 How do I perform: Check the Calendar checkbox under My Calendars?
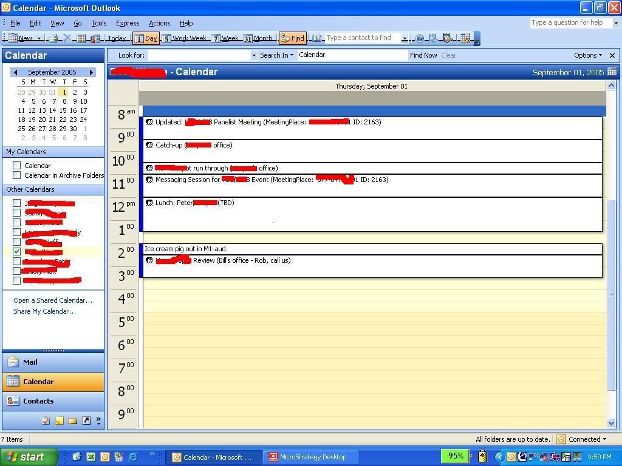pyautogui.click(x=17, y=166)
